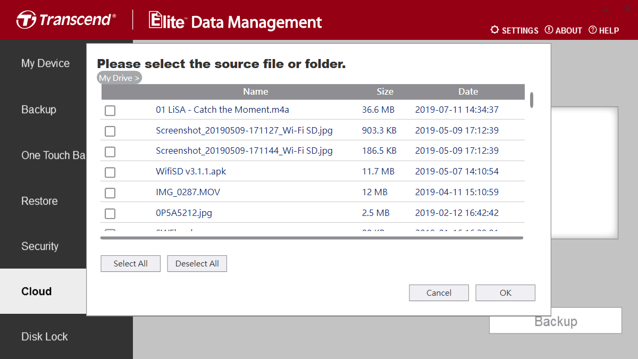Click the Elite Data Management logo
This screenshot has width=638, height=359.
[235, 20]
